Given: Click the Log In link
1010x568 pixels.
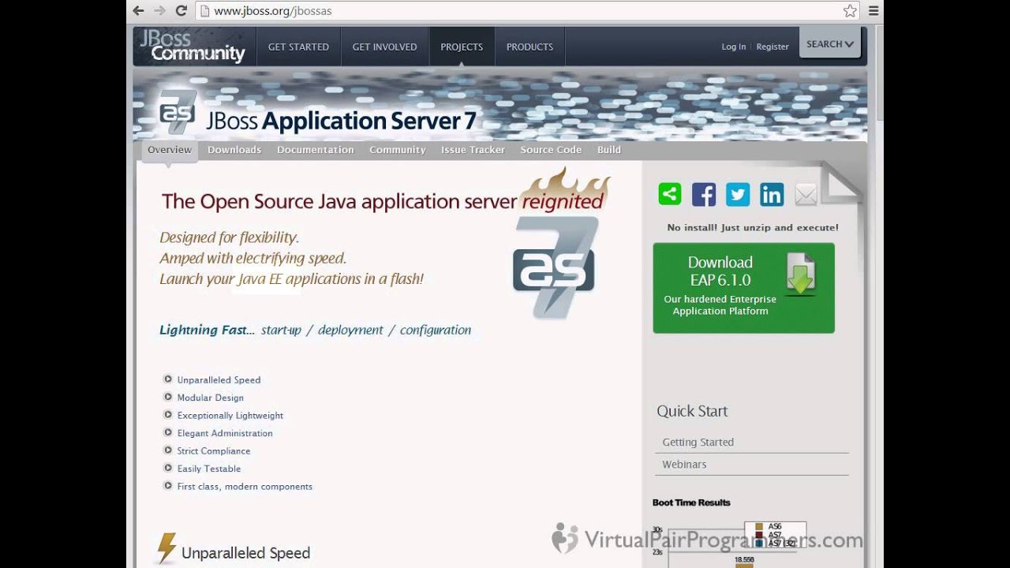Looking at the screenshot, I should click(x=733, y=47).
